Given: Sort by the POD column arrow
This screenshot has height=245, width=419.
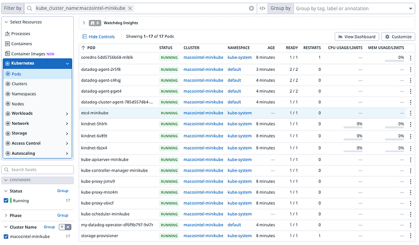Looking at the screenshot, I should pos(83,48).
